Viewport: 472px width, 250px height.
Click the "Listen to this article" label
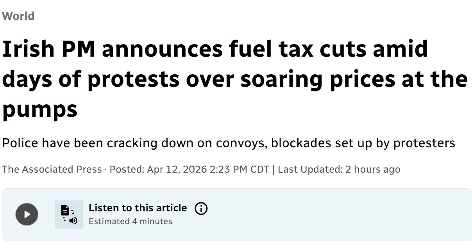click(138, 208)
